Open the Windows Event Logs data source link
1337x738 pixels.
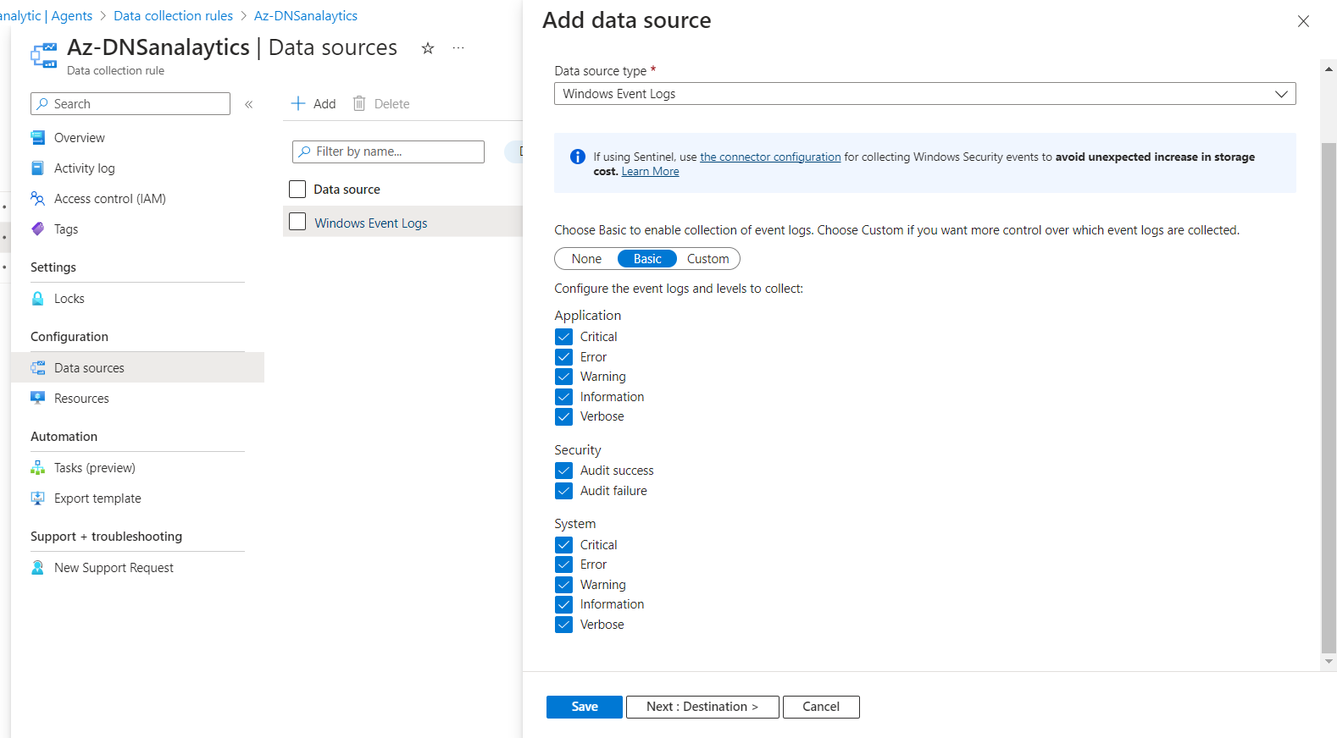coord(371,223)
